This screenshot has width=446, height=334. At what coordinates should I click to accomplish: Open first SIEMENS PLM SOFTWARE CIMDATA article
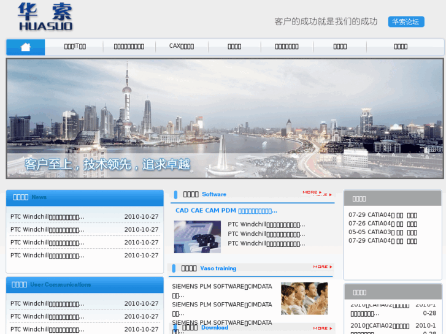pyautogui.click(x=222, y=290)
